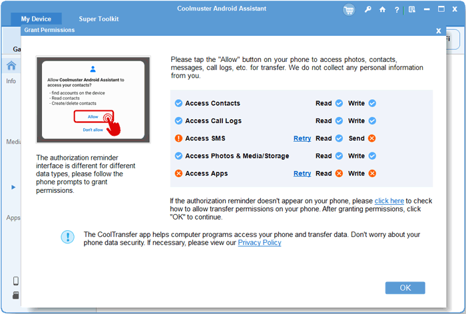Screen dimensions: 466x314
Task: Click the Access Contacts status check icon
Action: pos(178,103)
